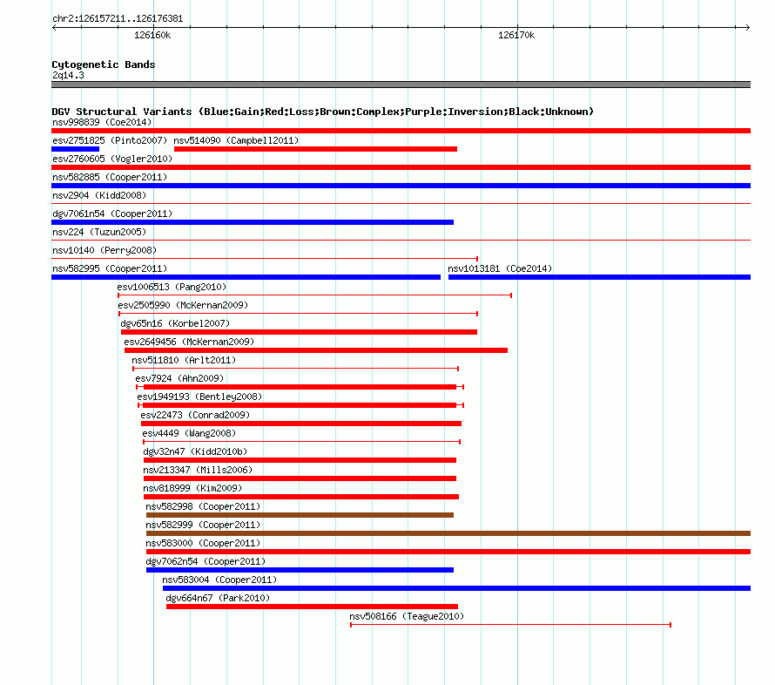Click the nsv582999 (Cooper2011) brown bar
The image size is (775, 685).
tap(448, 533)
